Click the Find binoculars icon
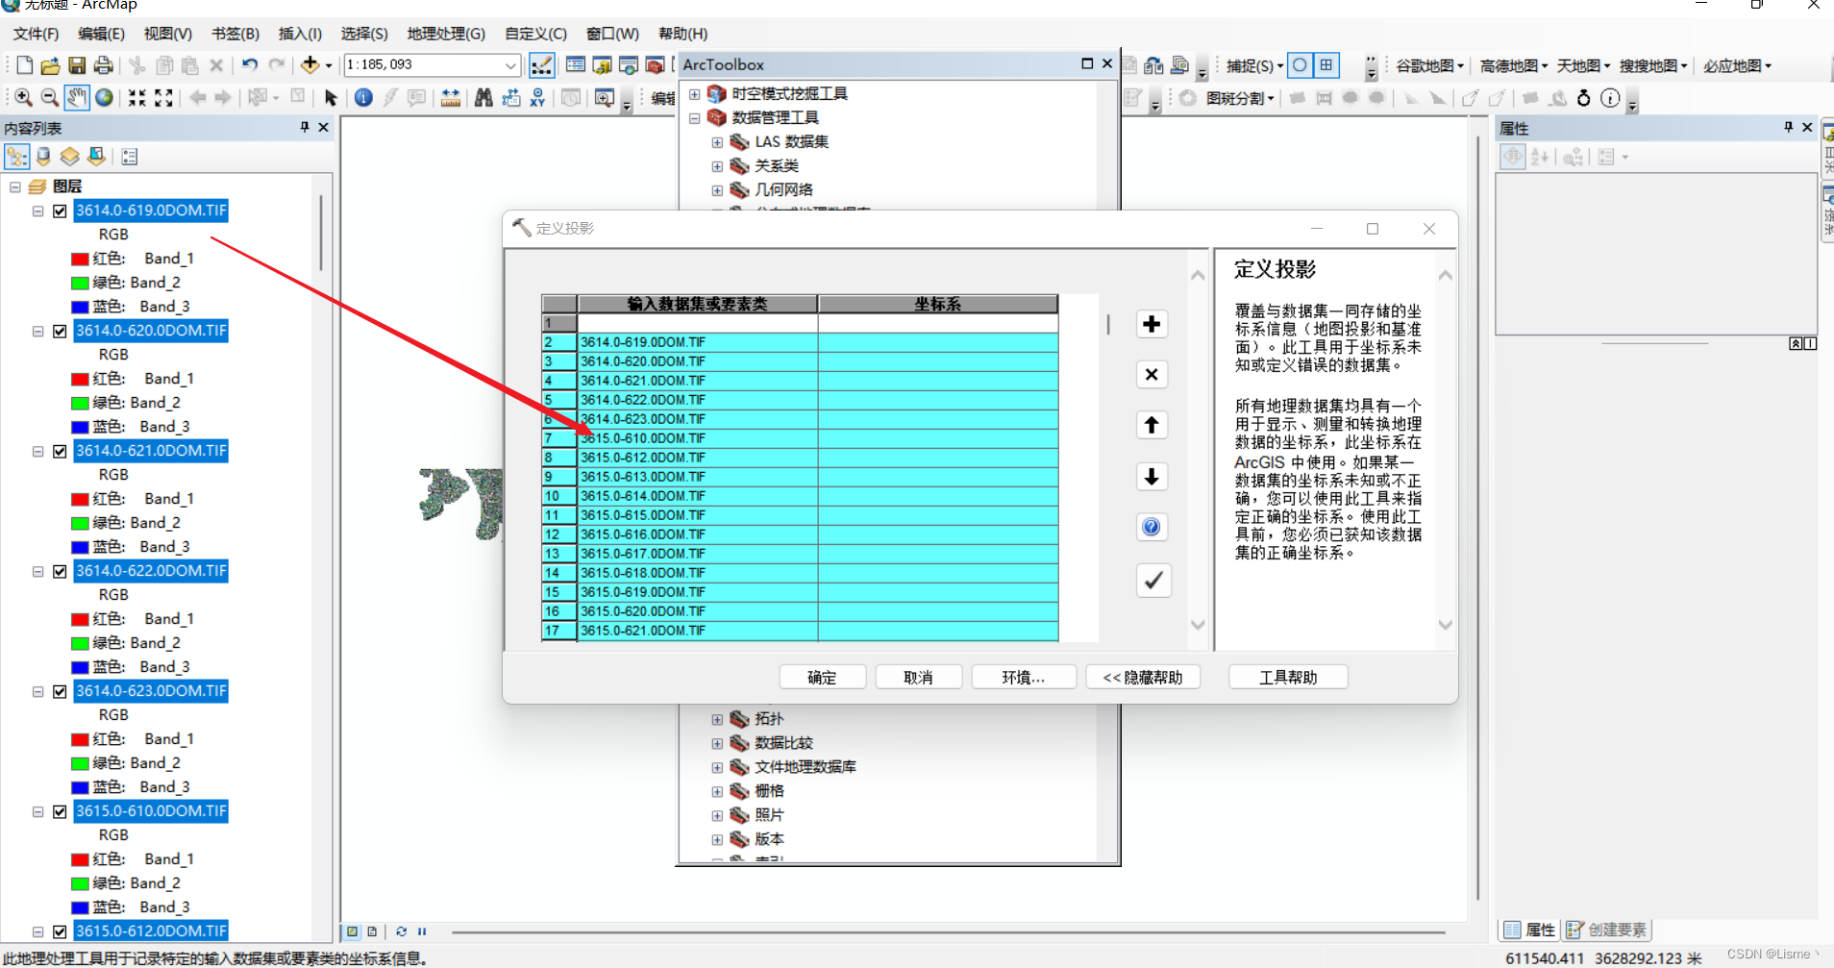Screen dimensions: 1834x968 pyautogui.click(x=483, y=98)
